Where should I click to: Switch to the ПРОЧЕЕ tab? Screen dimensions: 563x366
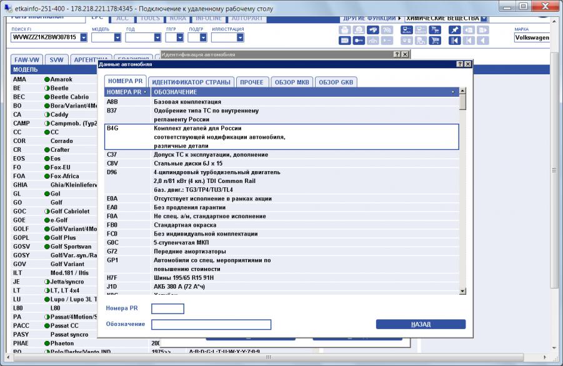coord(252,82)
